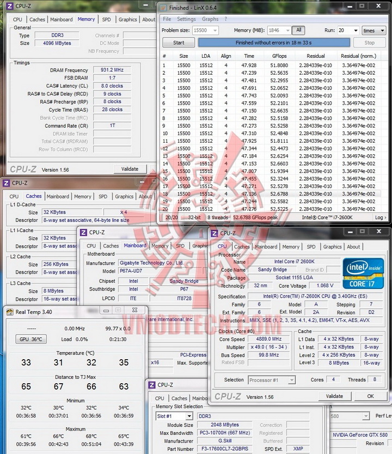Screen dimensions: 392x454
Task: Click the DRAM Frequency value 931.2 MHz
Action: (112, 70)
